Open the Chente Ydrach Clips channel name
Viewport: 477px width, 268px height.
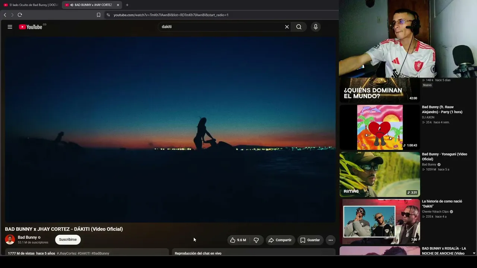(435, 212)
